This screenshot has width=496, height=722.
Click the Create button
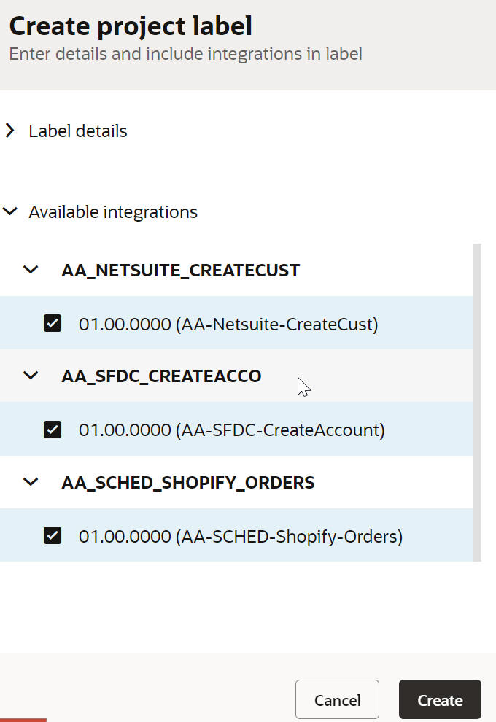(440, 699)
